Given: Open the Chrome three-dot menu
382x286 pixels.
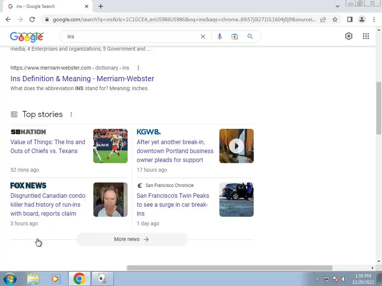Looking at the screenshot, I should click(x=374, y=19).
